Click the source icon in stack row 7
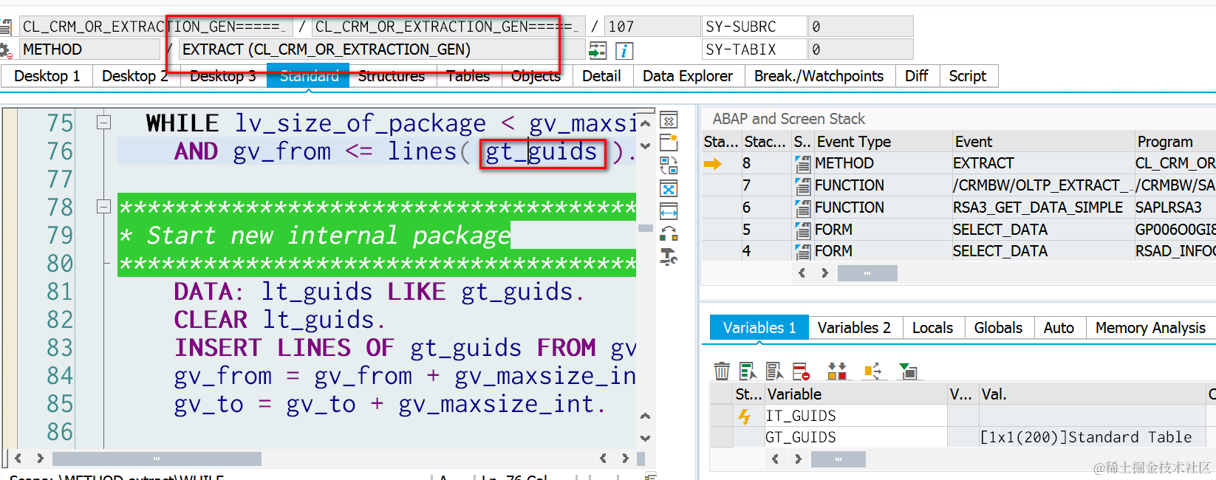This screenshot has height=480, width=1216. (802, 186)
